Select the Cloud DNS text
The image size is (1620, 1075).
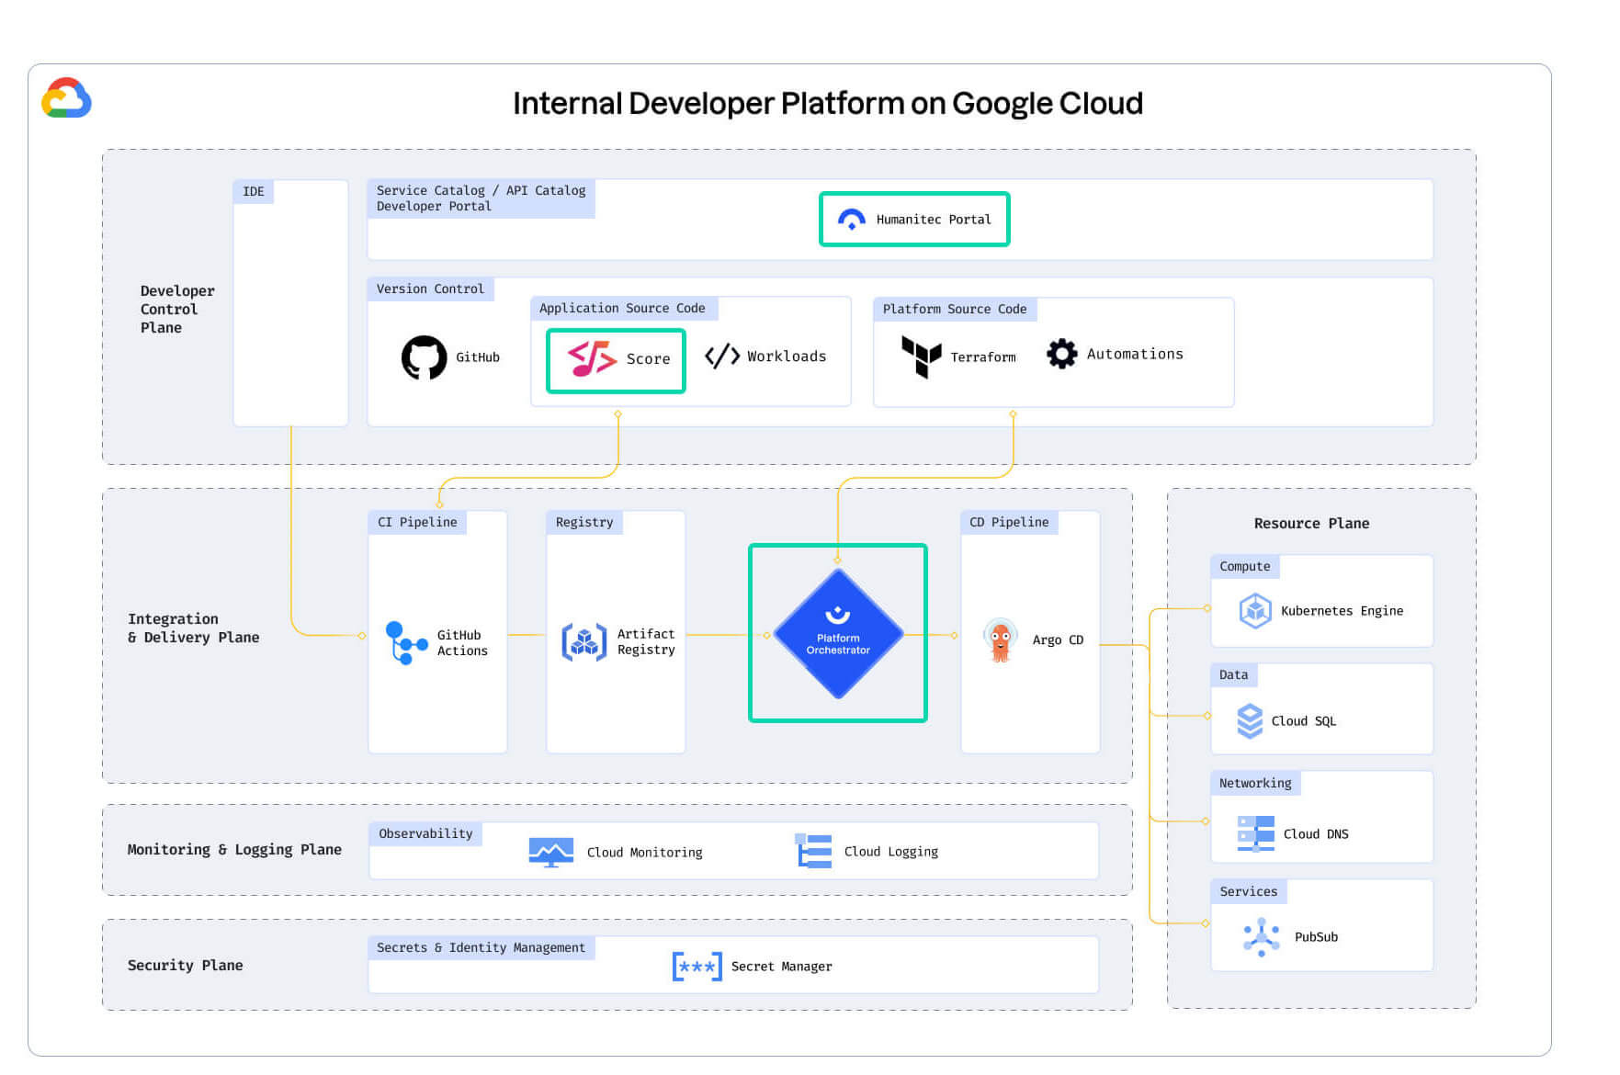[1316, 834]
